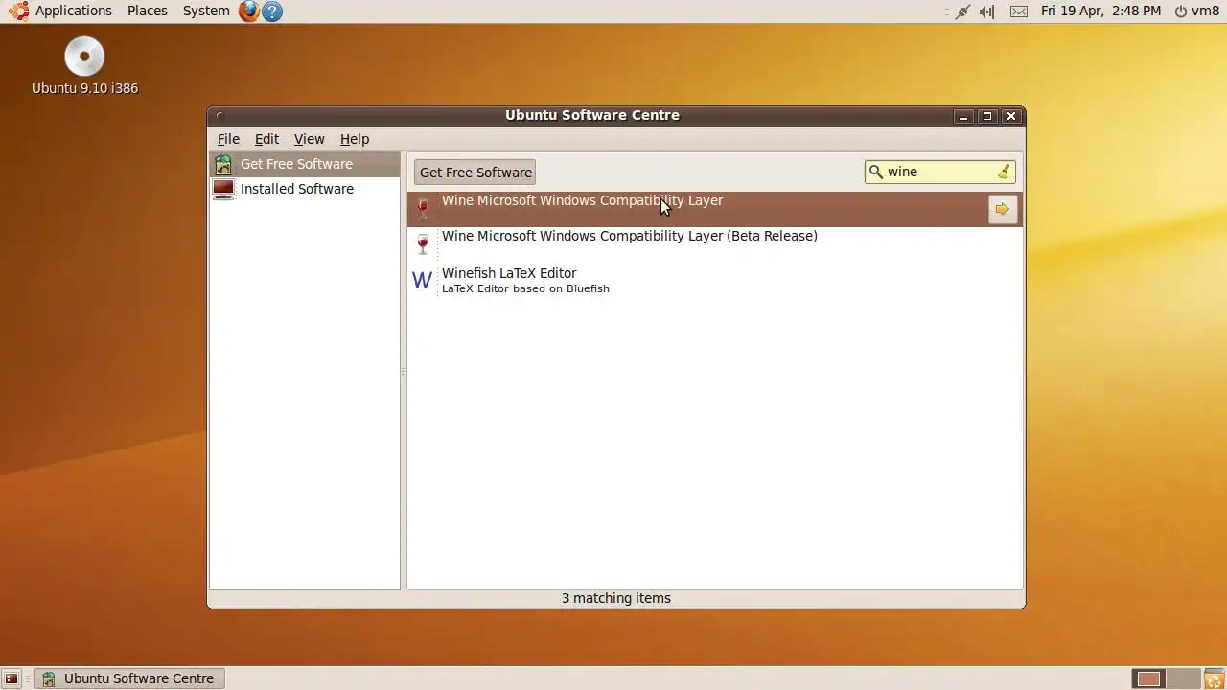
Task: Click the network connection tray icon
Action: point(962,11)
